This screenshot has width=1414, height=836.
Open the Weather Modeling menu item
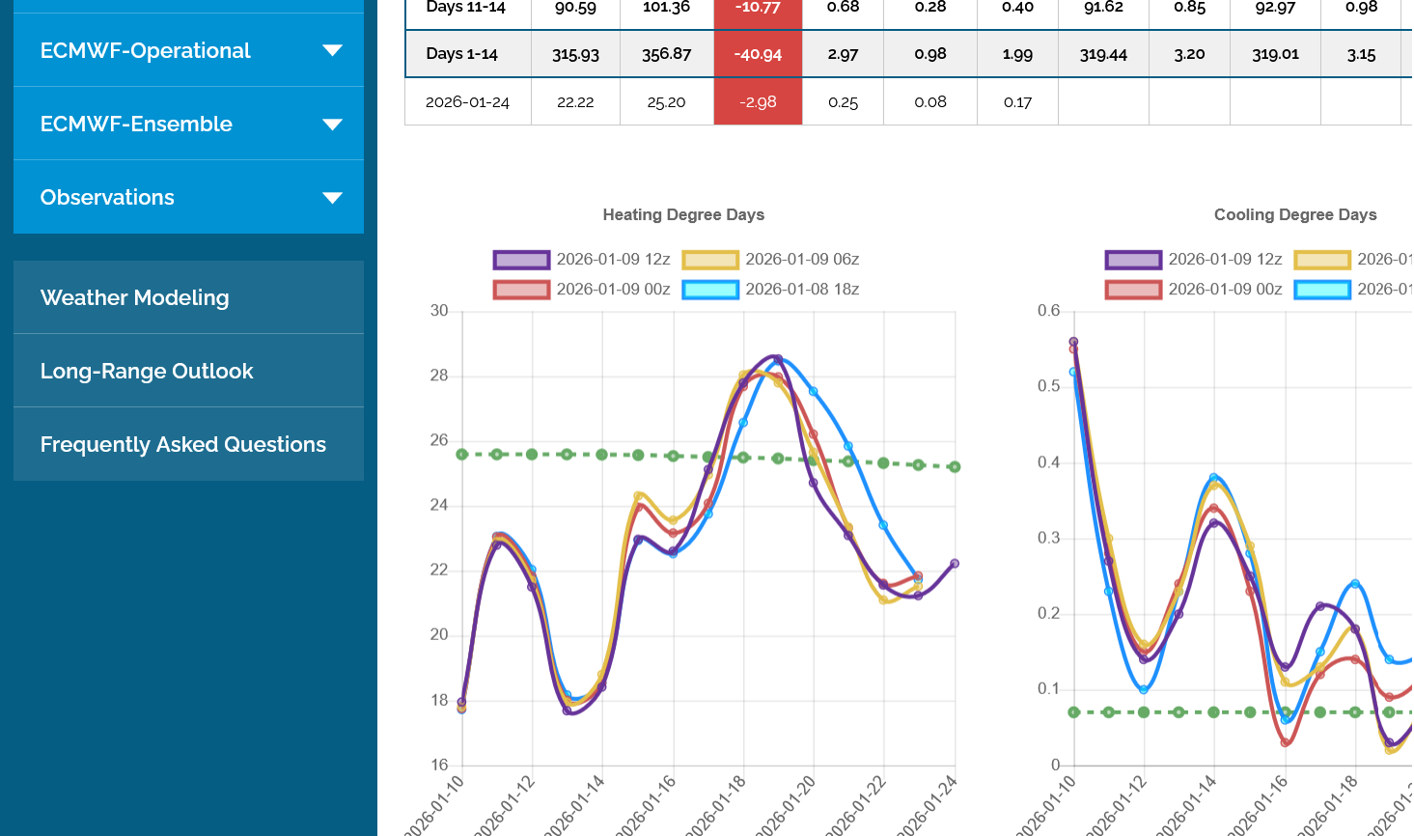(135, 297)
